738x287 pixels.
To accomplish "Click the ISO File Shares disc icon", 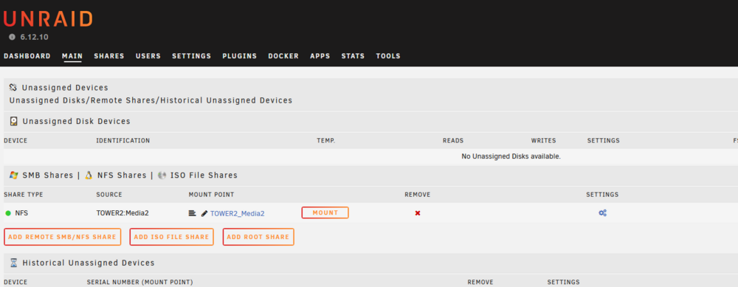I will [x=162, y=175].
